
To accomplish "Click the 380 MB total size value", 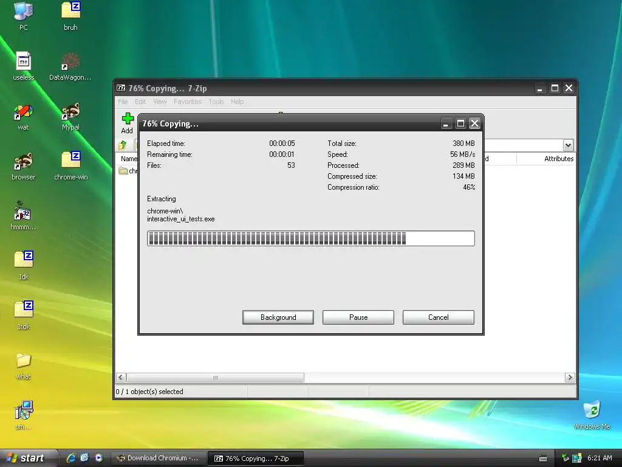I will (463, 144).
